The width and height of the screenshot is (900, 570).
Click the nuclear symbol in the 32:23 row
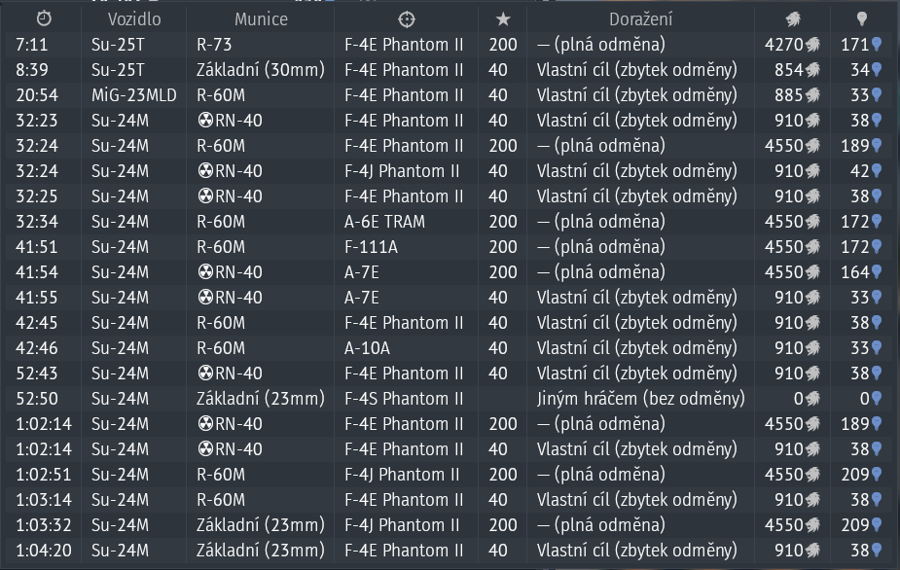click(204, 121)
